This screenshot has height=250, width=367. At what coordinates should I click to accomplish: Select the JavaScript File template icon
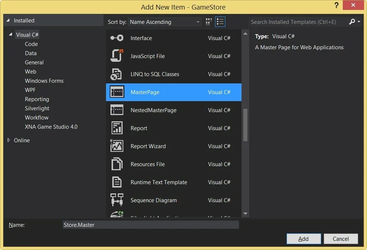click(x=117, y=56)
